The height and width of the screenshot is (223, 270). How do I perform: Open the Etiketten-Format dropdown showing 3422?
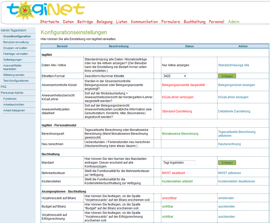[175, 76]
